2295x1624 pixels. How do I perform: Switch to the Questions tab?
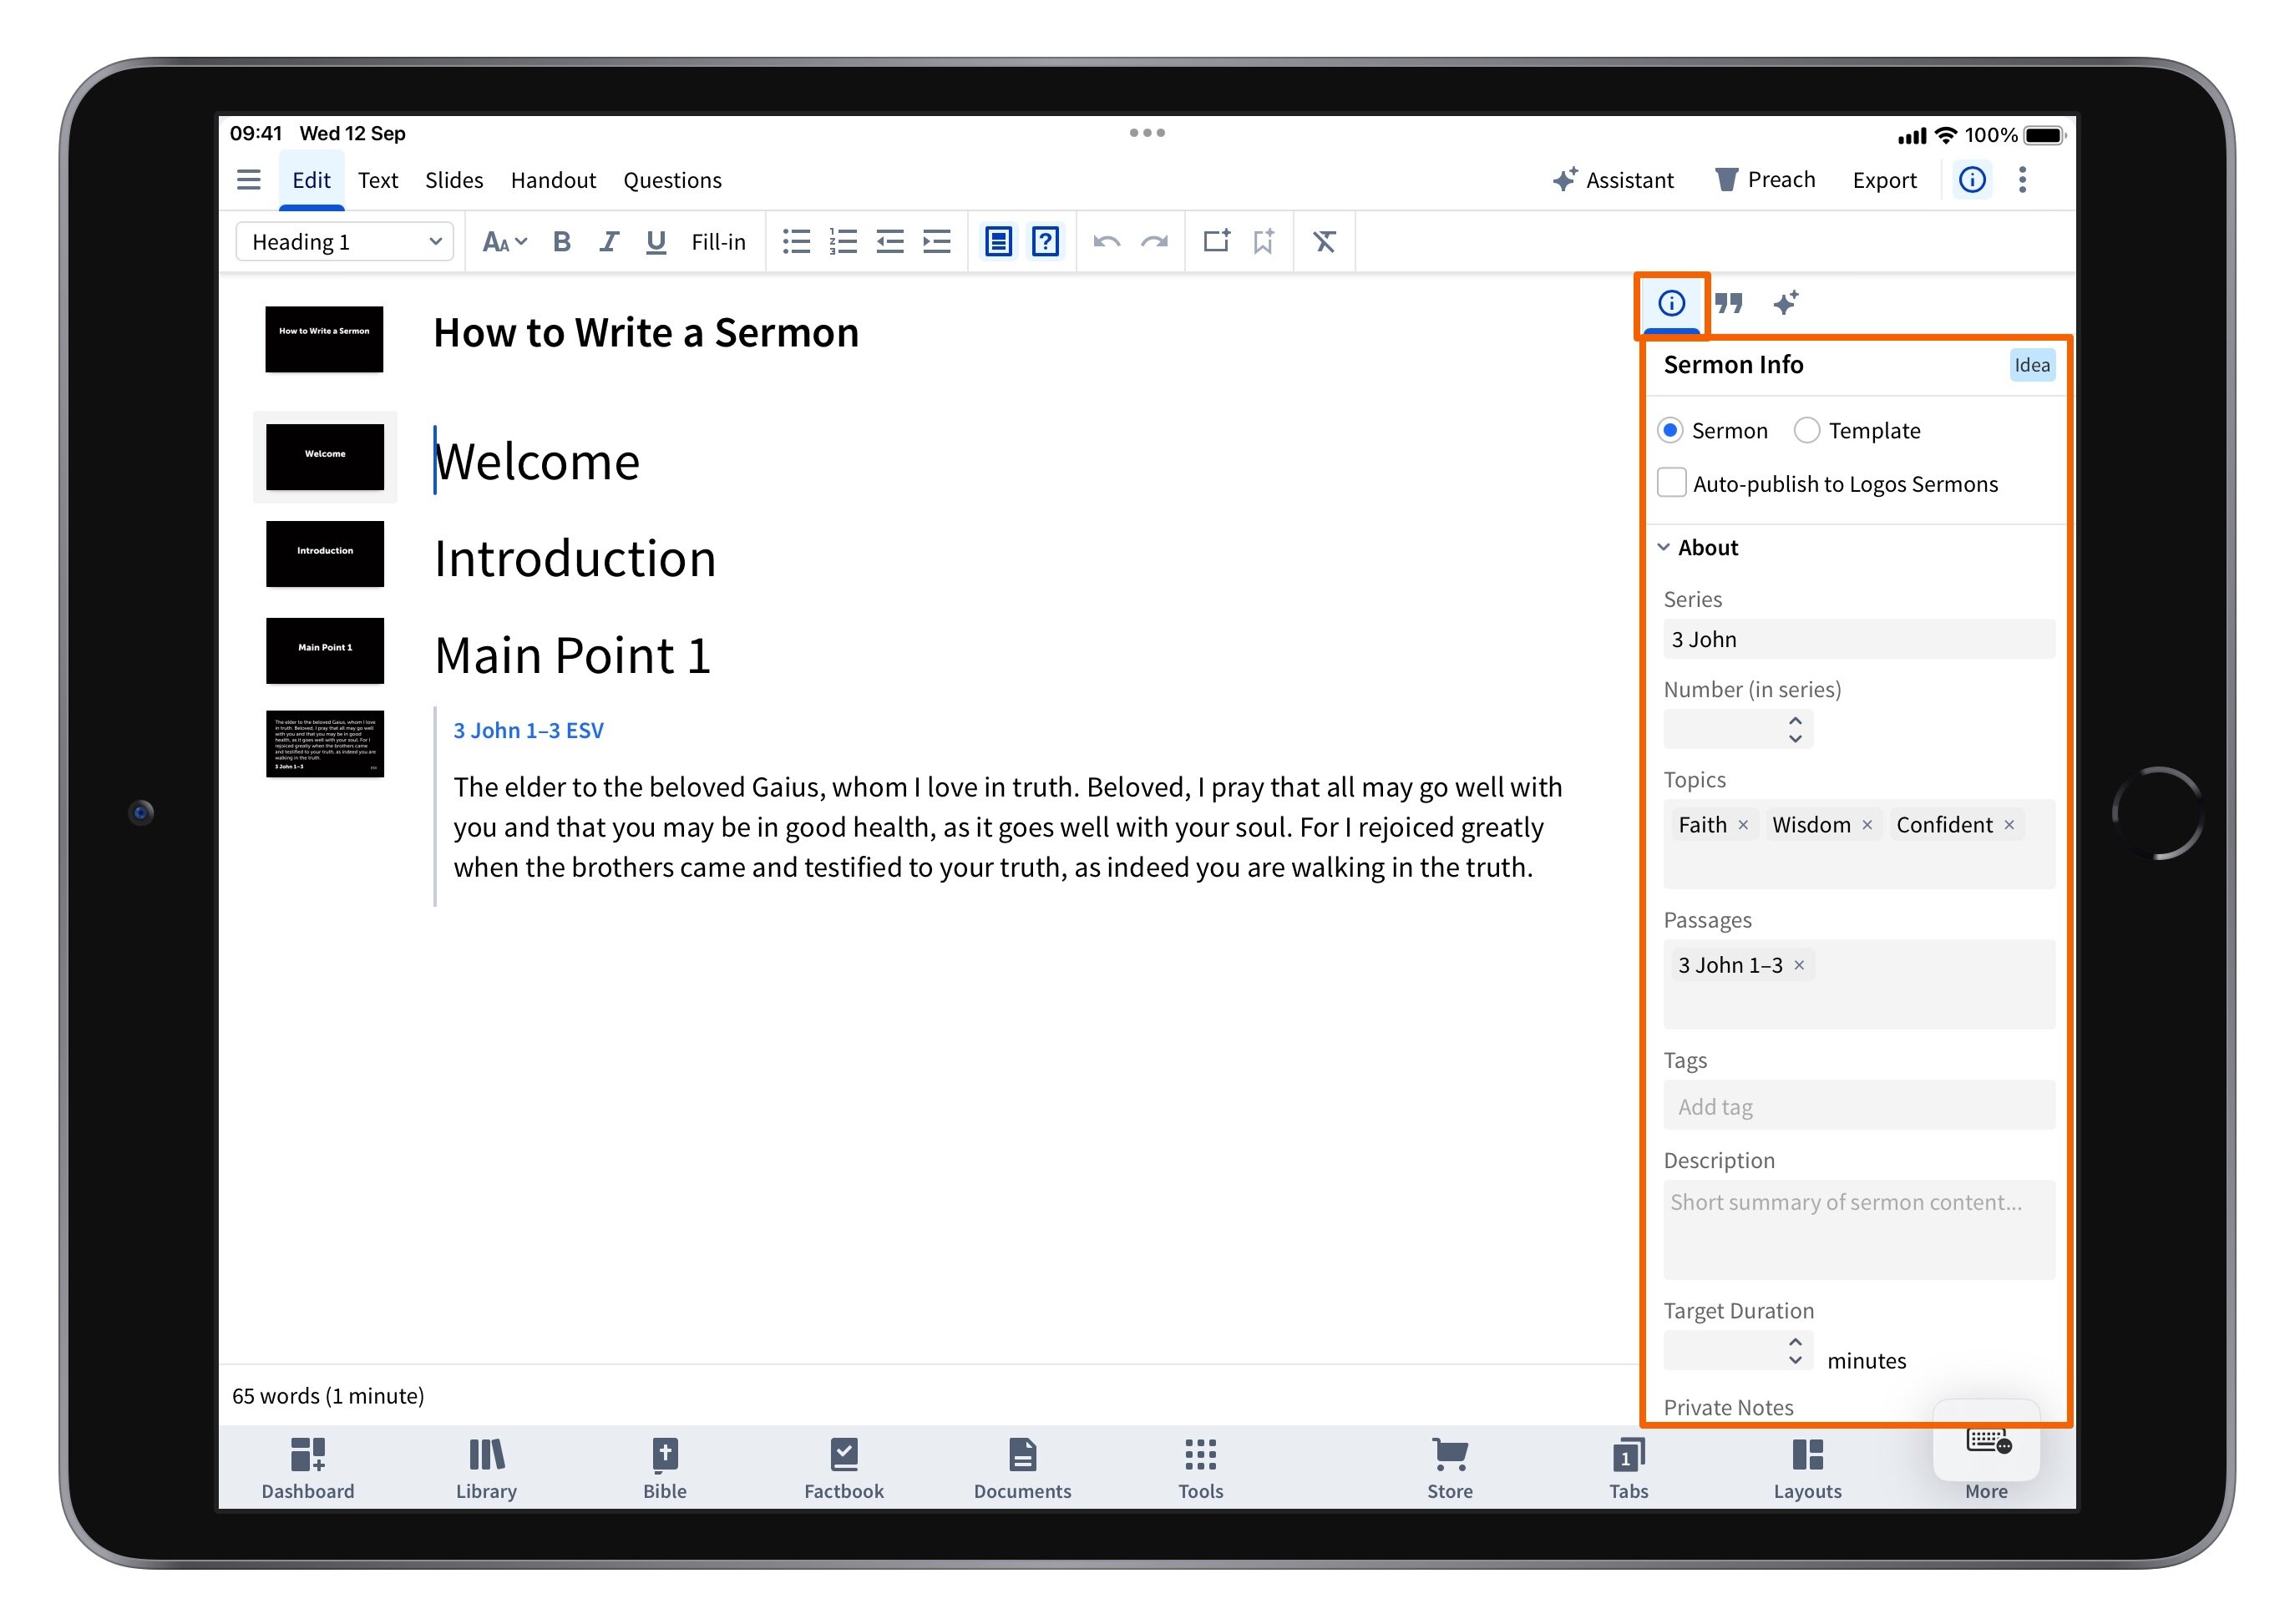pos(672,180)
